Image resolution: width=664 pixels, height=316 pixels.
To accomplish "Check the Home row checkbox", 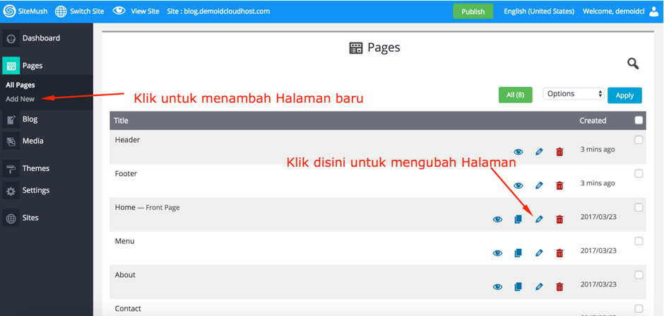I will 639,207.
